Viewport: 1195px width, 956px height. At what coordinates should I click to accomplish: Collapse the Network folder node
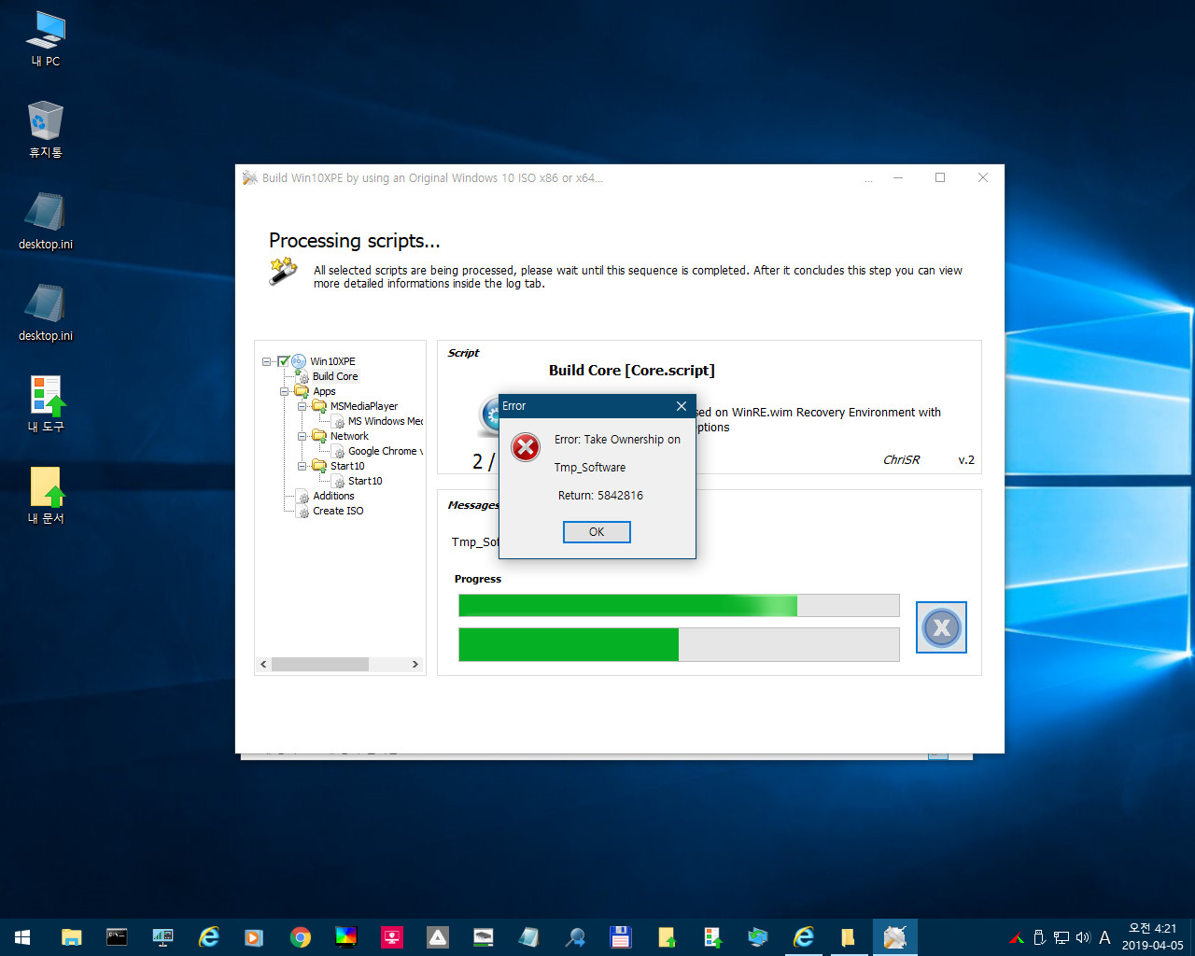(x=302, y=436)
